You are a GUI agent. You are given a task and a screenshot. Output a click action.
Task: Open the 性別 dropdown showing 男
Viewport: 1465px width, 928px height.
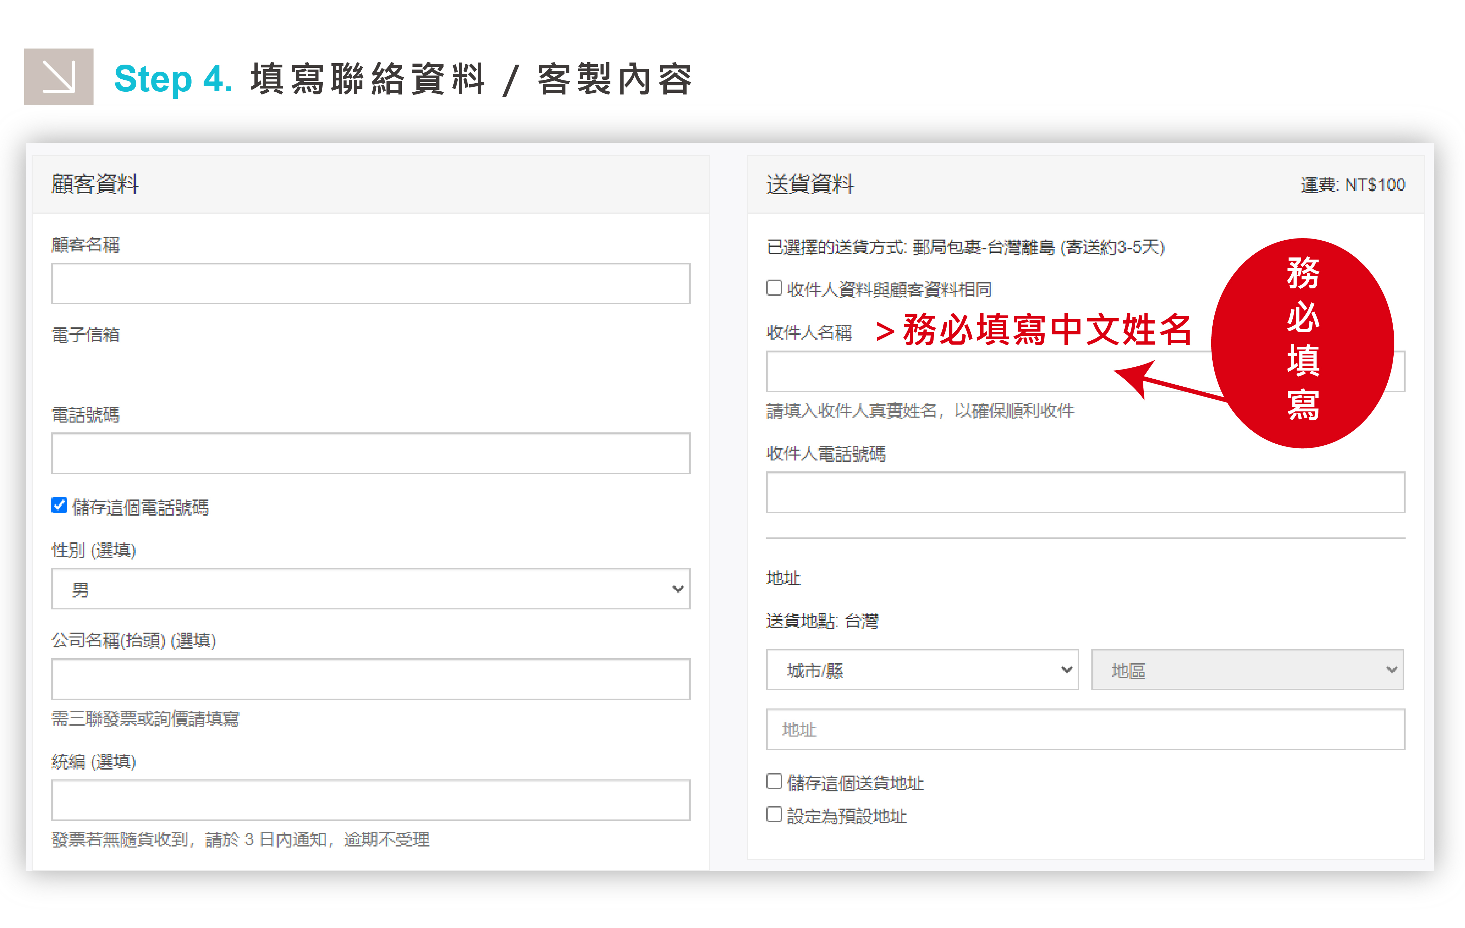pos(370,589)
